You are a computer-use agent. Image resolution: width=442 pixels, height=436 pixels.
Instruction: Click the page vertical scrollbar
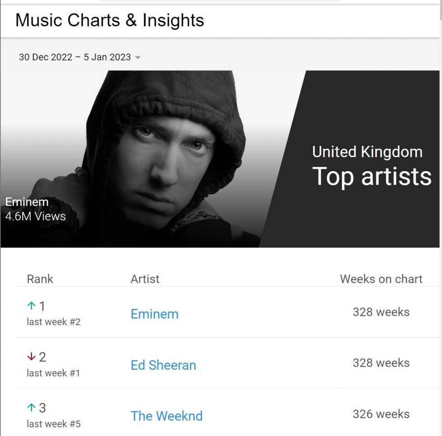pyautogui.click(x=441, y=218)
